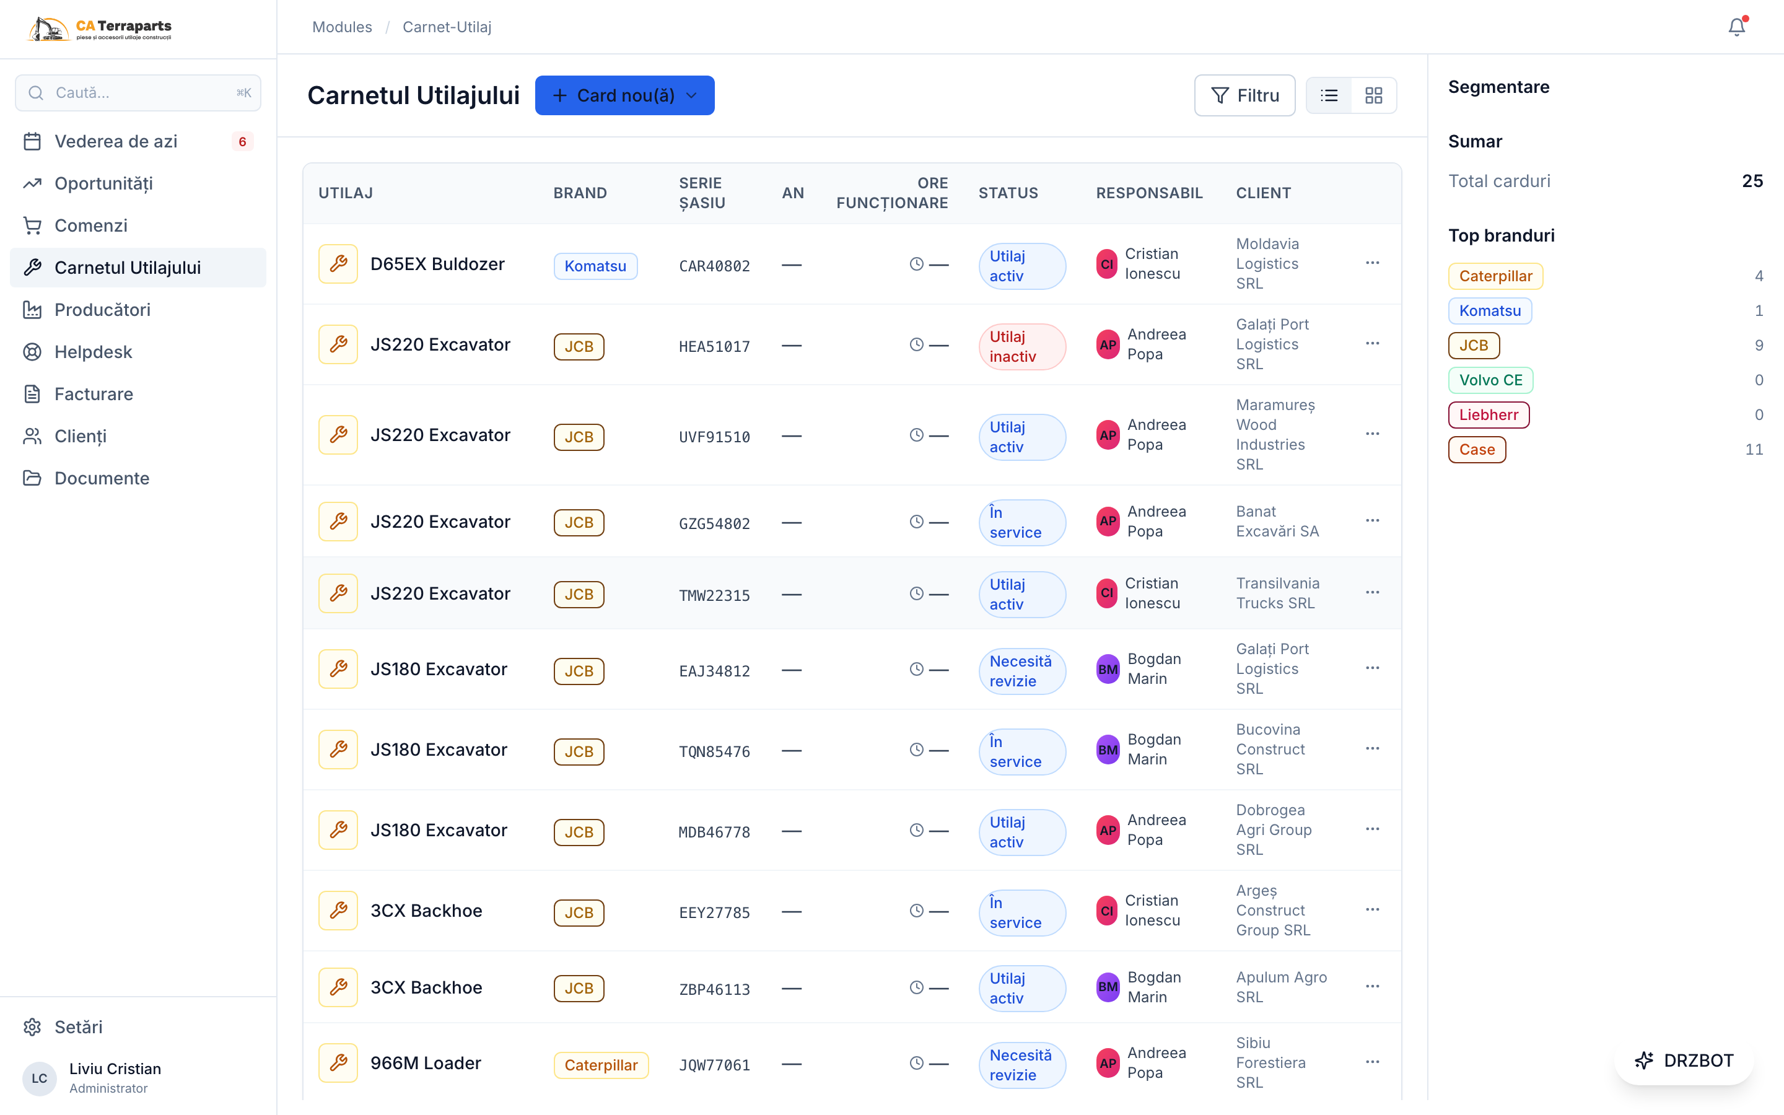The image size is (1784, 1115).
Task: Select Carnetul Utilajului in sidebar
Action: [138, 268]
